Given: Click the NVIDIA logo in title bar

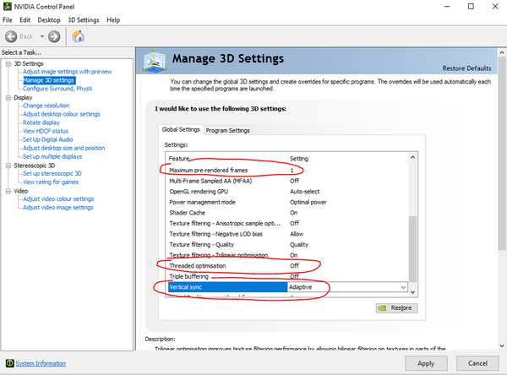Looking at the screenshot, I should tap(7, 6).
